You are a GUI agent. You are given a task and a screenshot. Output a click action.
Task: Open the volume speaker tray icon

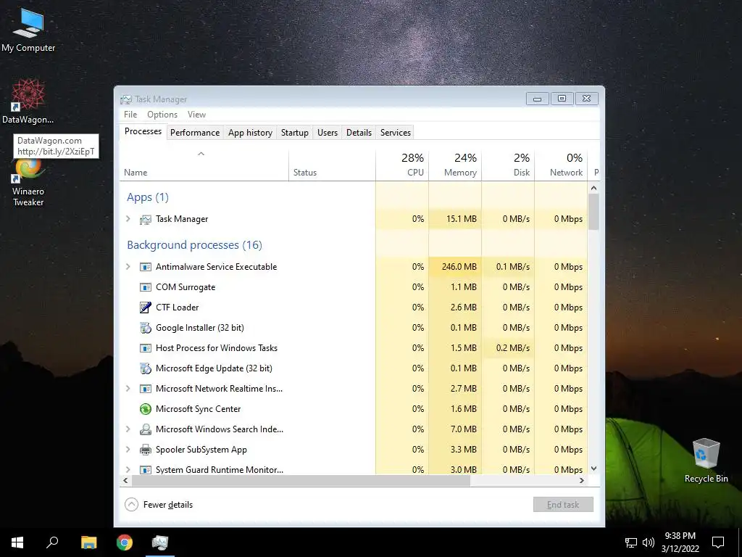pos(649,542)
